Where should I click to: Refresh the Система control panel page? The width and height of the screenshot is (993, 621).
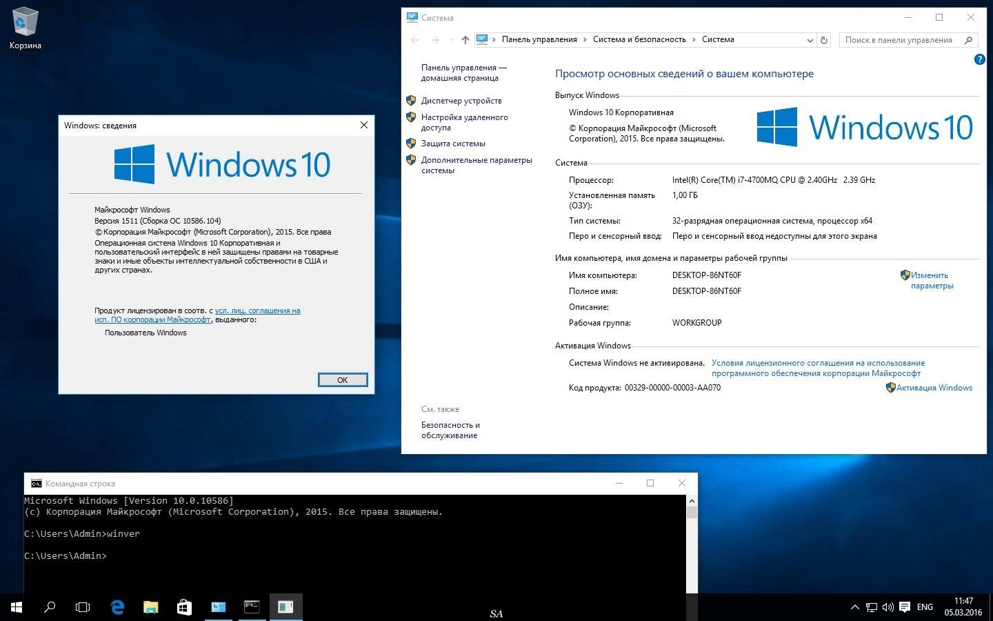click(823, 40)
